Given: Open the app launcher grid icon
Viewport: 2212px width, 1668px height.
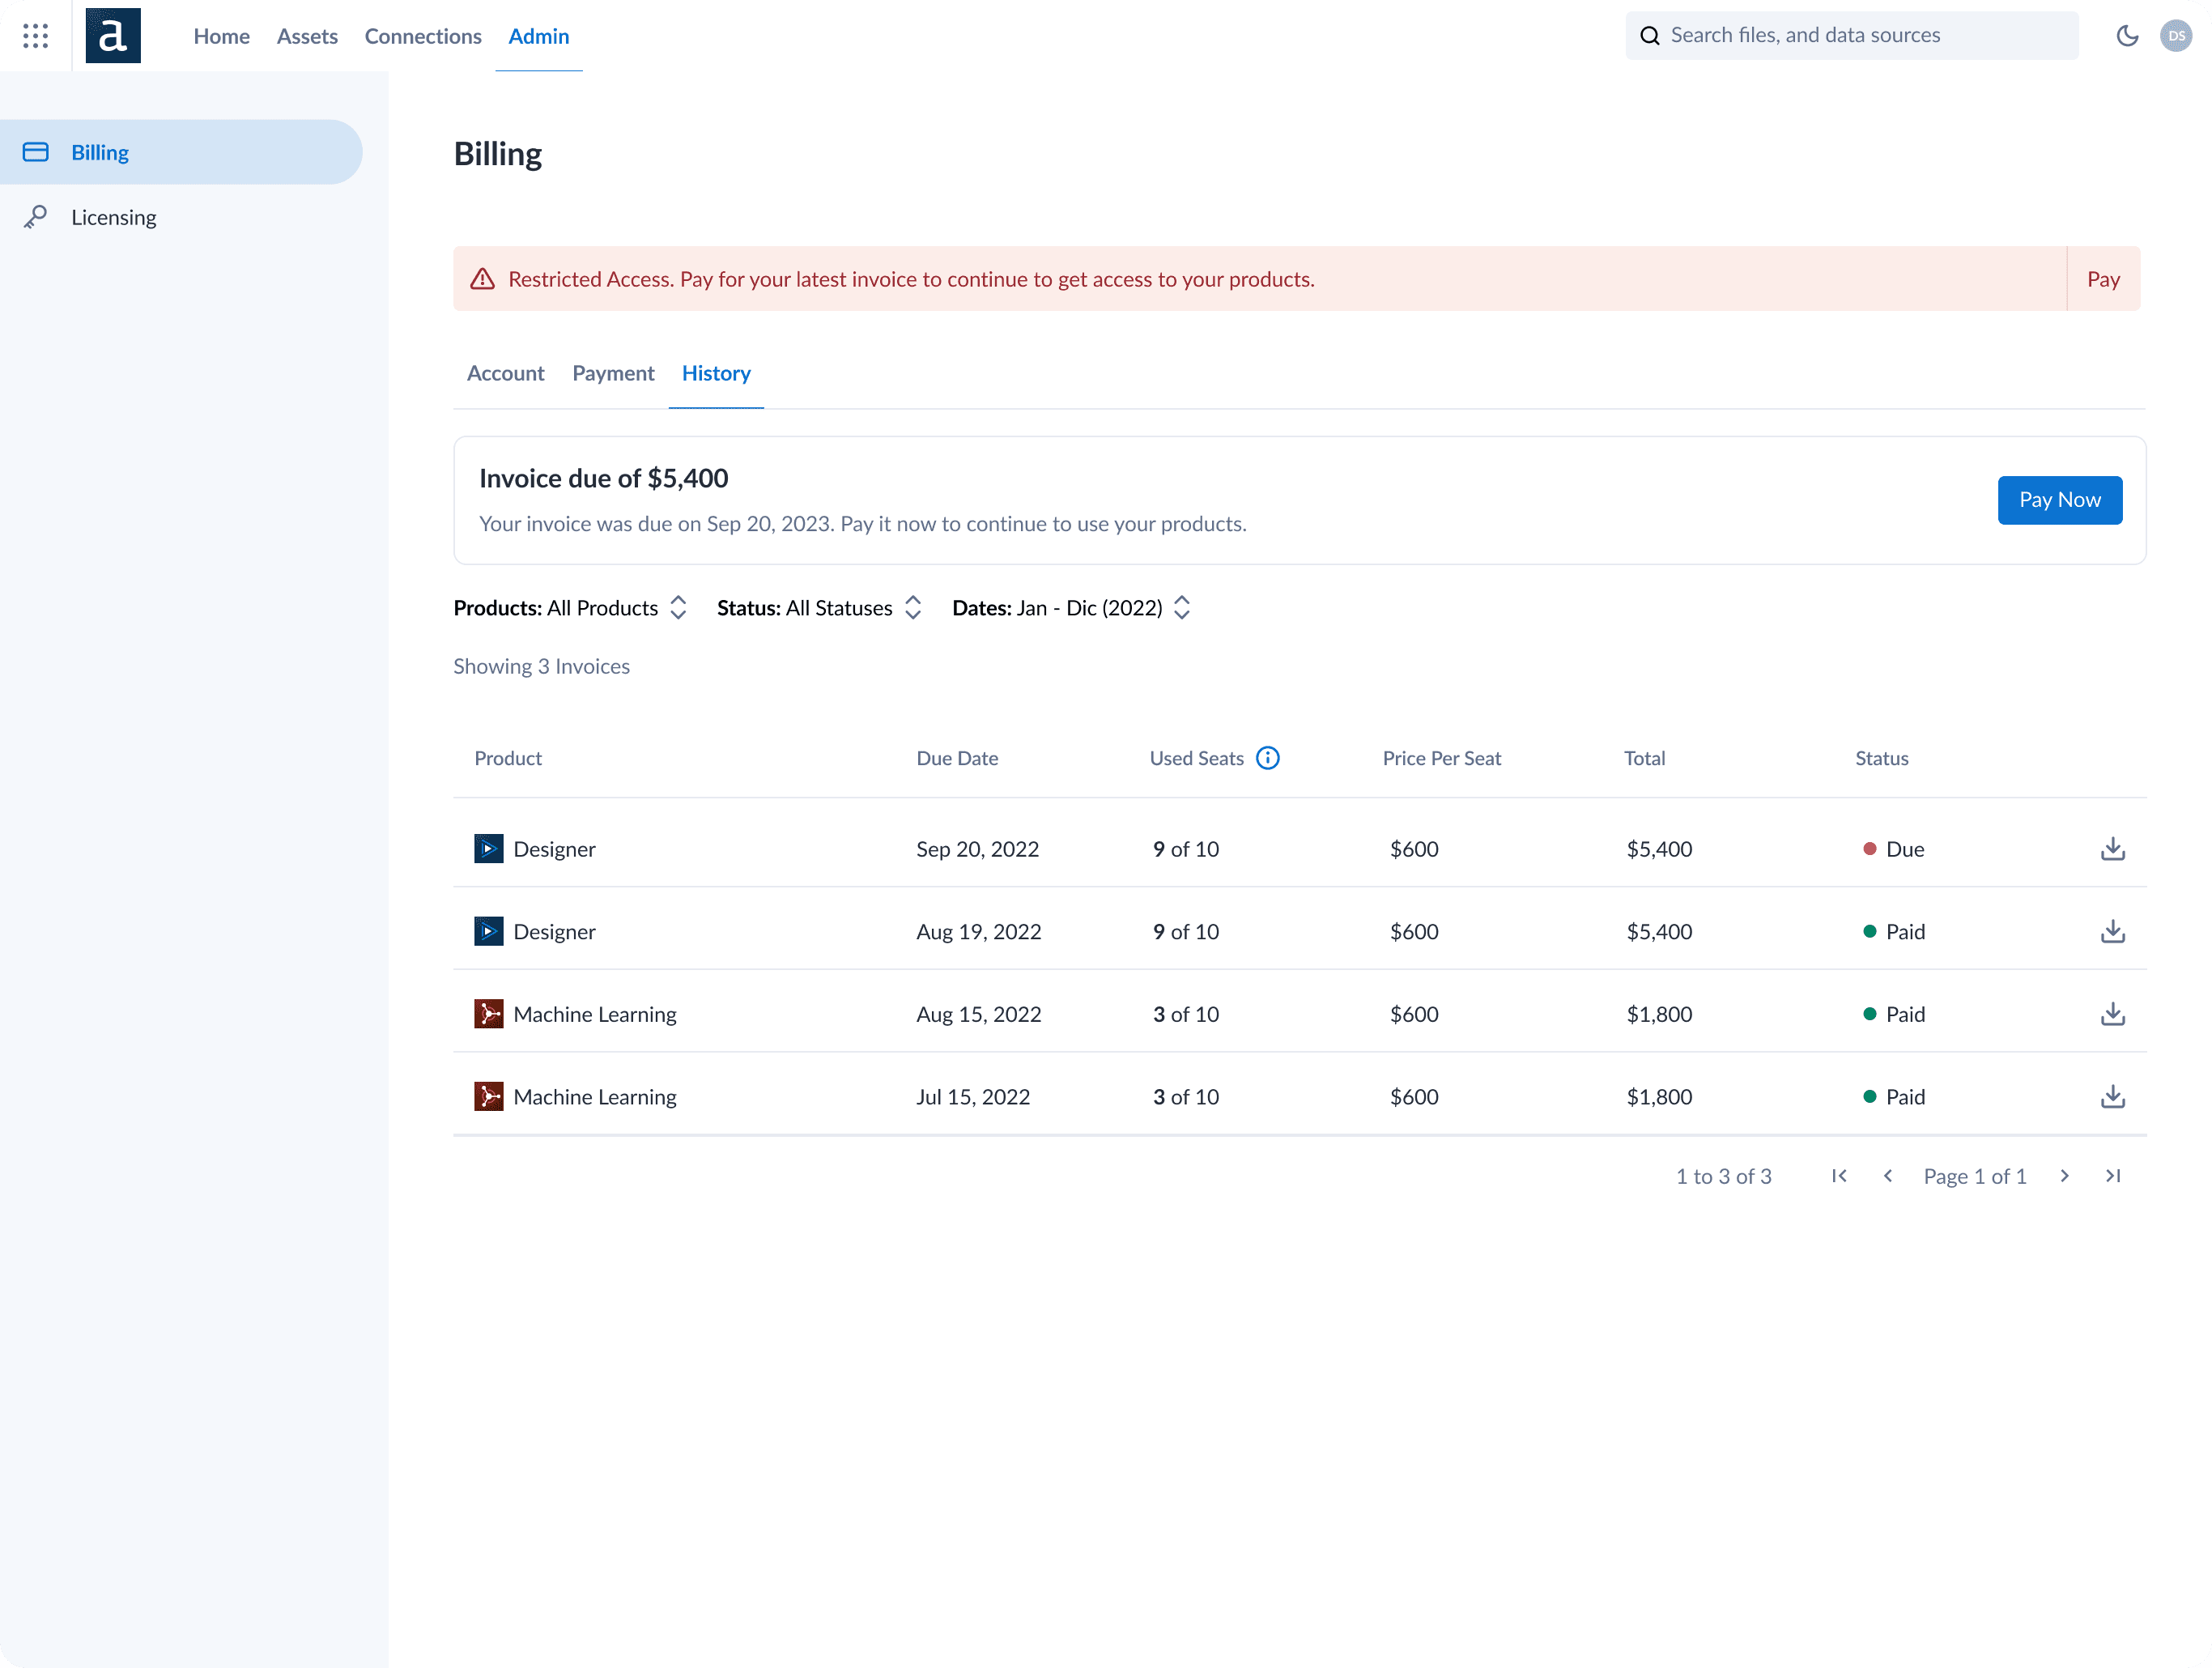Looking at the screenshot, I should pyautogui.click(x=36, y=36).
